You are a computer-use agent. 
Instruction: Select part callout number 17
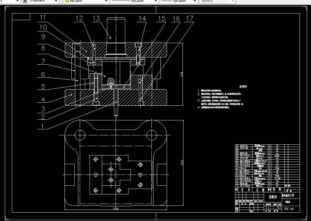point(189,19)
